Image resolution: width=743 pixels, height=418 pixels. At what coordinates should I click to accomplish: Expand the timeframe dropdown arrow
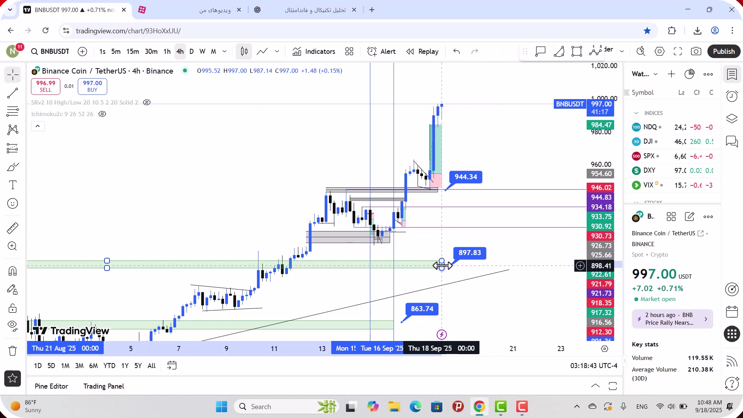coord(224,51)
